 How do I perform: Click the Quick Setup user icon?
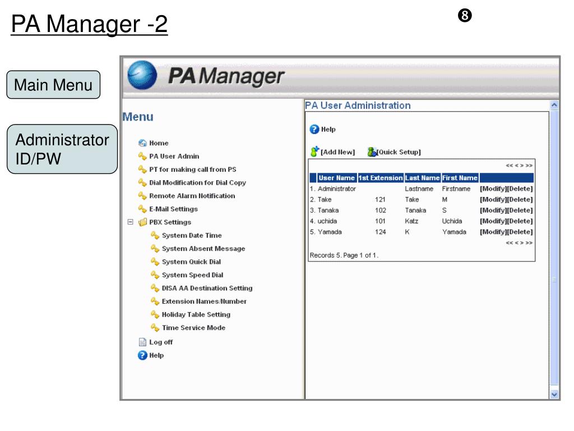(372, 152)
